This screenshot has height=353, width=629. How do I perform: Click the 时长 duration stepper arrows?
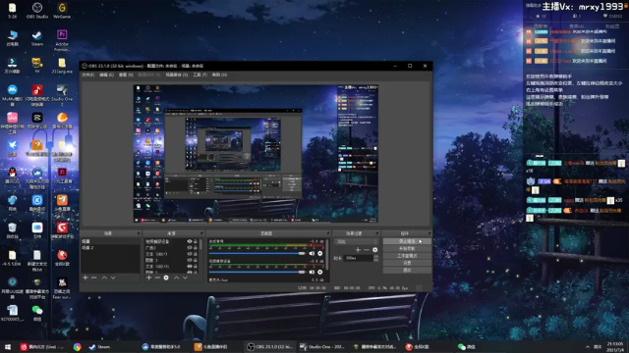click(x=375, y=258)
